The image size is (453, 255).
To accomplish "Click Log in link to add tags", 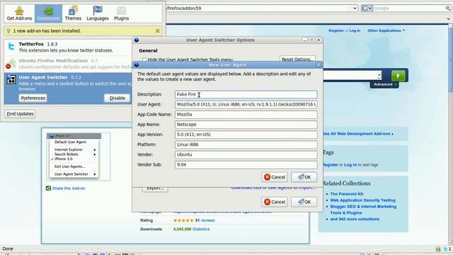I will (350, 165).
